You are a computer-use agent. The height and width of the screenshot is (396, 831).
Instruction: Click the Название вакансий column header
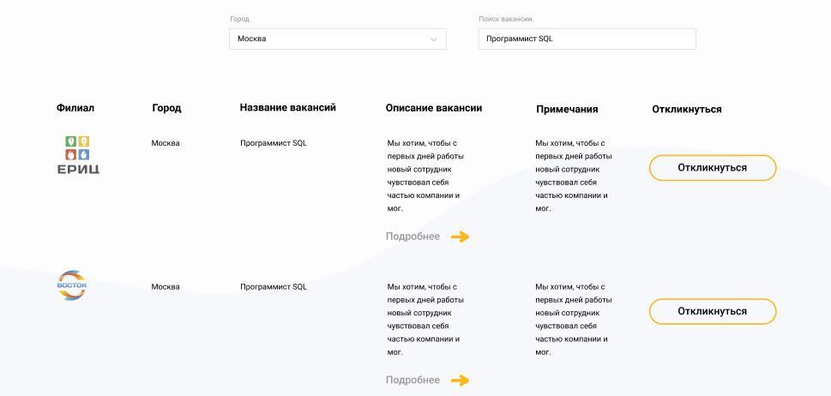(287, 108)
